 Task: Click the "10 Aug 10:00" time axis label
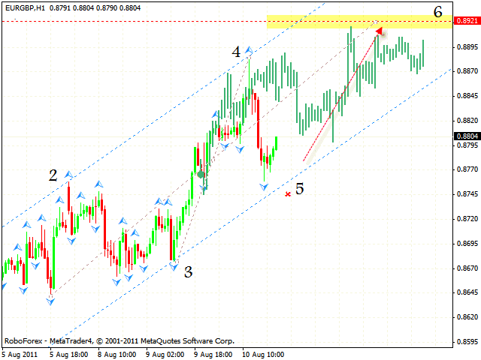point(263,352)
